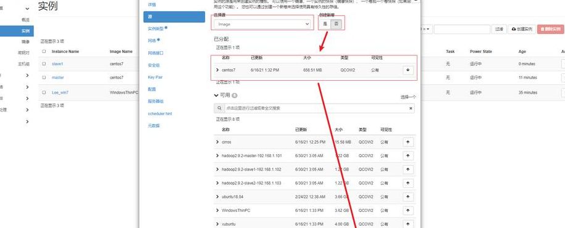Clear the available images filter with the x
Viewport: 565px width, 228px height.
tap(411, 108)
